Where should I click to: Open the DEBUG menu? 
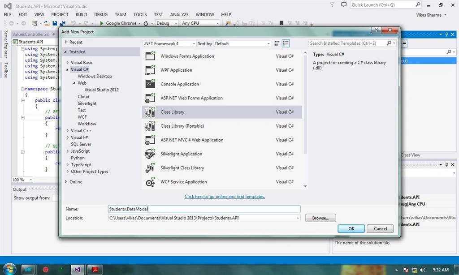coord(101,14)
